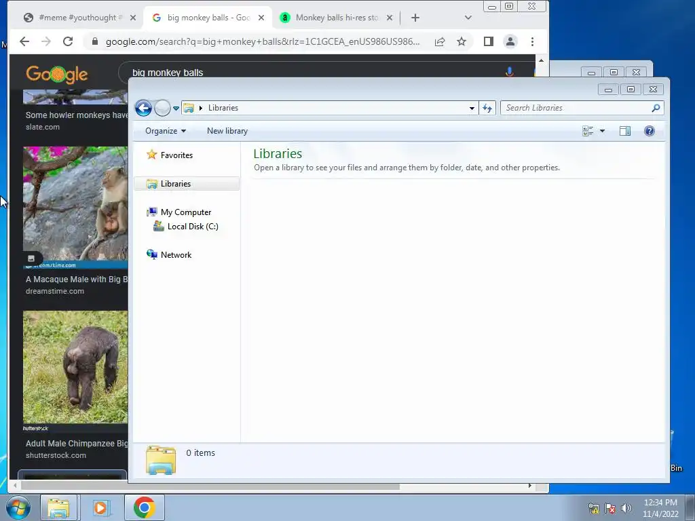
Task: Select Network in navigation pane
Action: (x=176, y=255)
